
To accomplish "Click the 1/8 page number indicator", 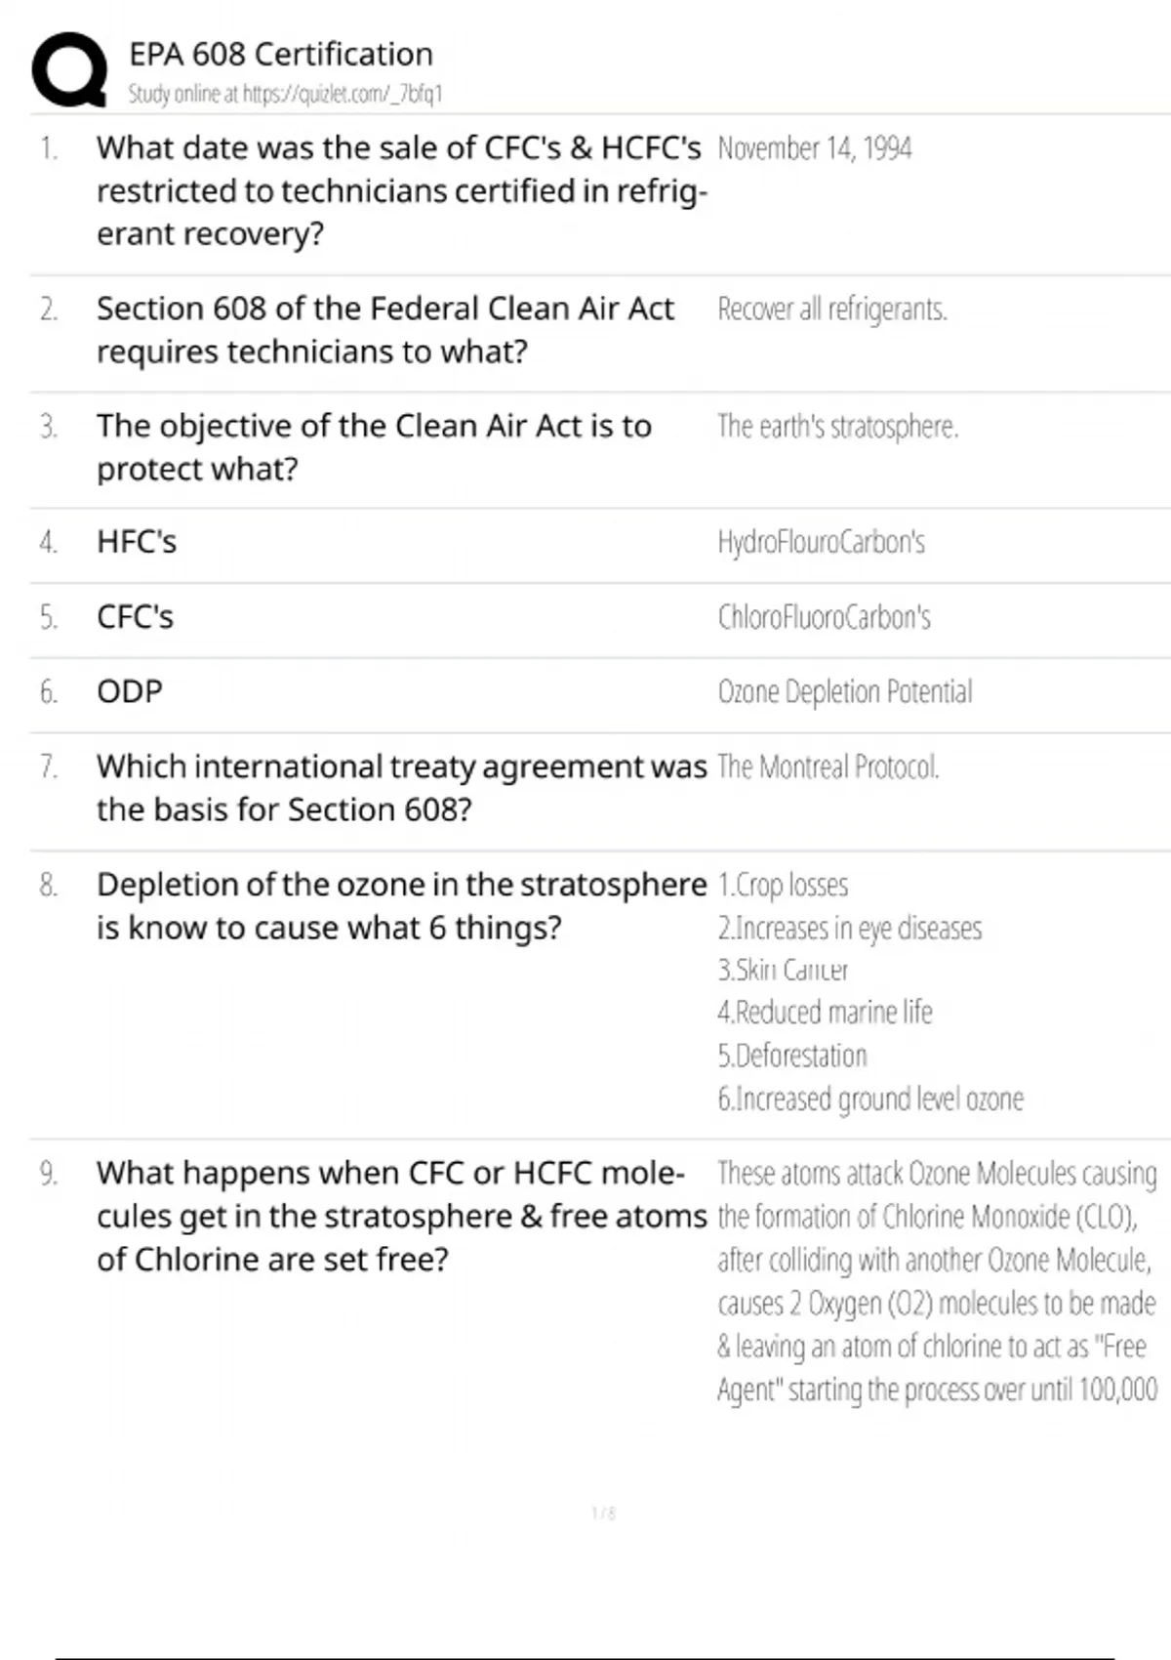I will click(603, 1514).
